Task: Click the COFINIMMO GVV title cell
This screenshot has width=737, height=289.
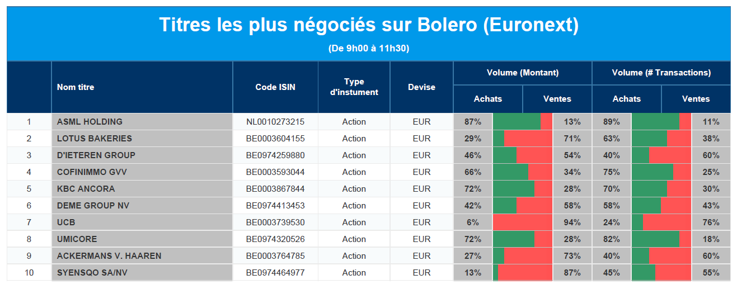Action: point(91,172)
